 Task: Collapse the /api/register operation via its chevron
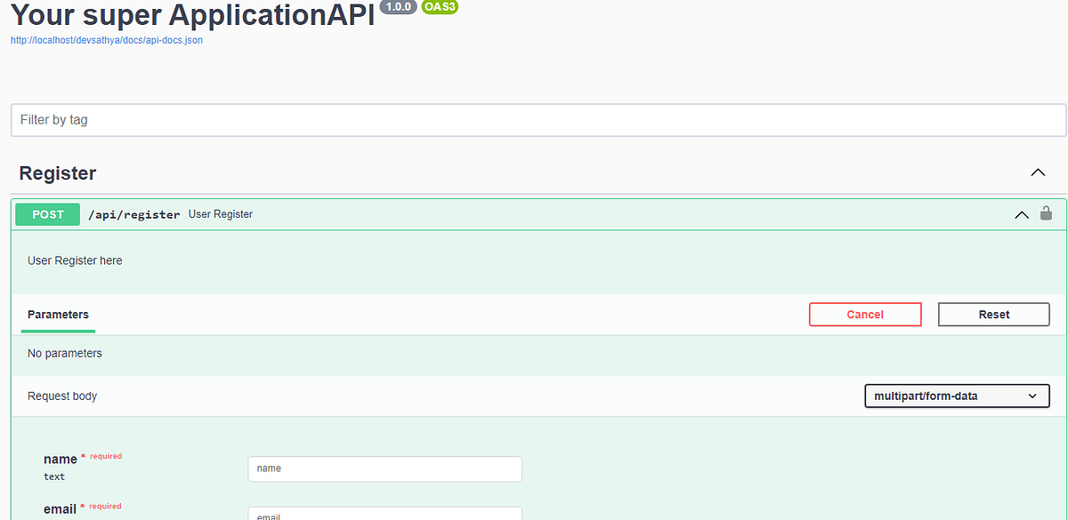(x=1021, y=214)
